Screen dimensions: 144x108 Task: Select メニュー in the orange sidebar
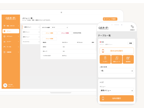tap(11, 31)
